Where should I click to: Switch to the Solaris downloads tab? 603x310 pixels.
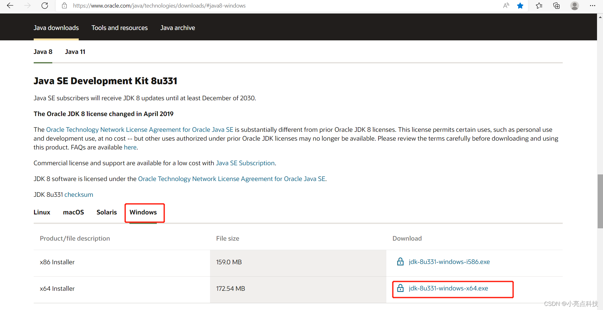[x=107, y=212]
